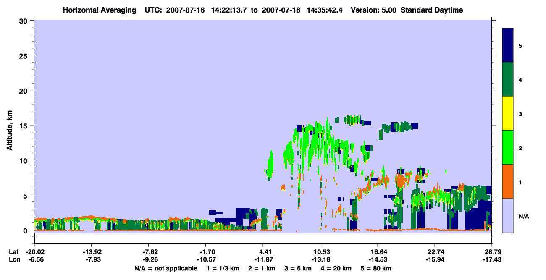This screenshot has width=546, height=280.
Task: Click the color bar label '1'
Action: (520, 182)
